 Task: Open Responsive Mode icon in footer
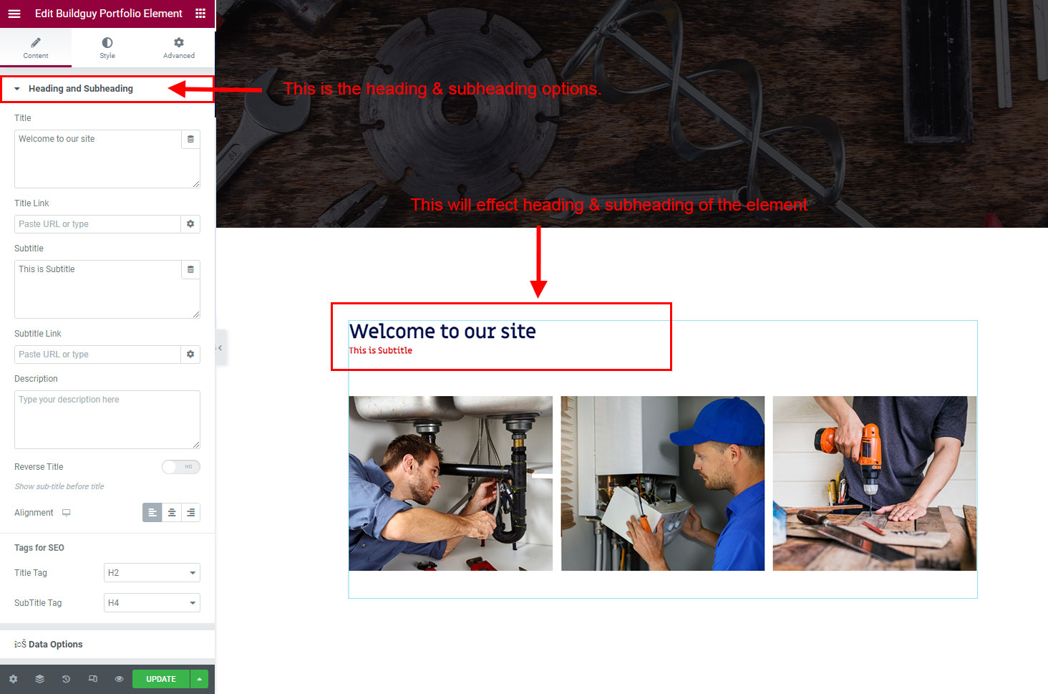pyautogui.click(x=92, y=679)
